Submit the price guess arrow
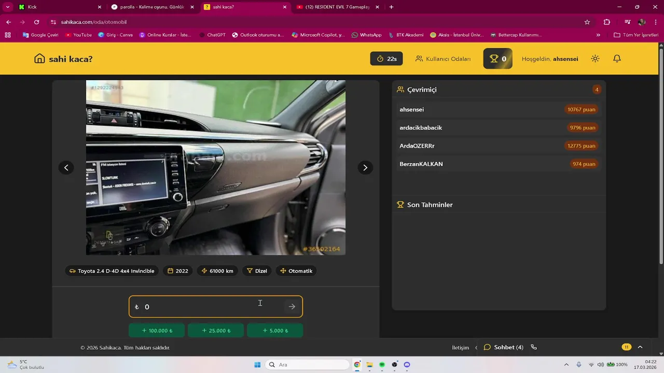Screen dimensions: 664x373 [x=292, y=307]
